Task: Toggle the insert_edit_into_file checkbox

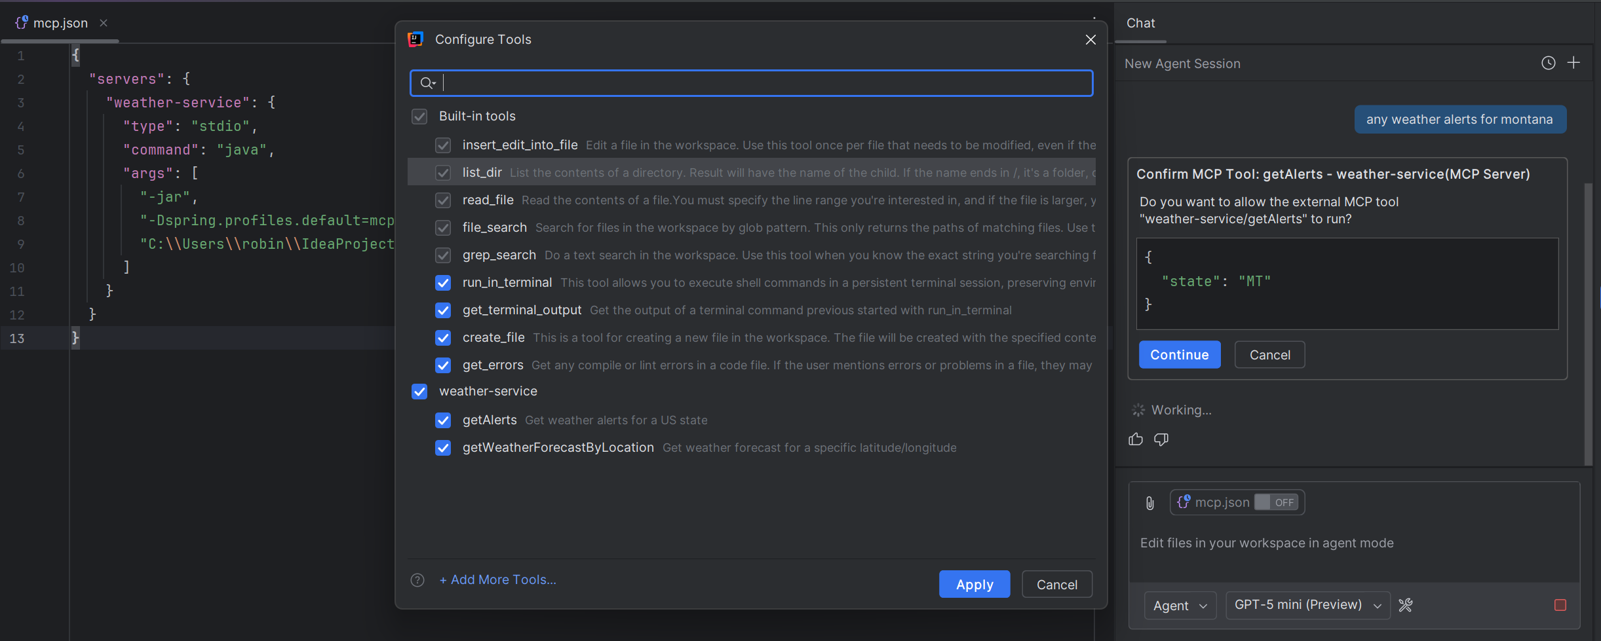Action: (443, 145)
